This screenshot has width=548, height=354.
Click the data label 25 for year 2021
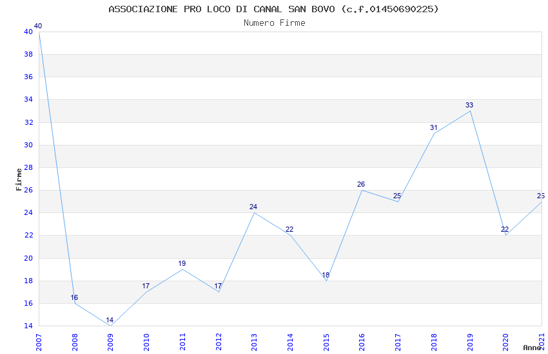541,196
